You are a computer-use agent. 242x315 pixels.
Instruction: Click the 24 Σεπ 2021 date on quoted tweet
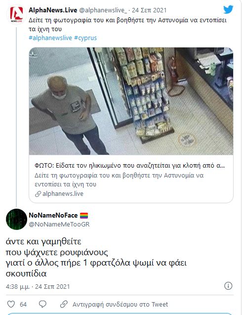[x=149, y=10]
